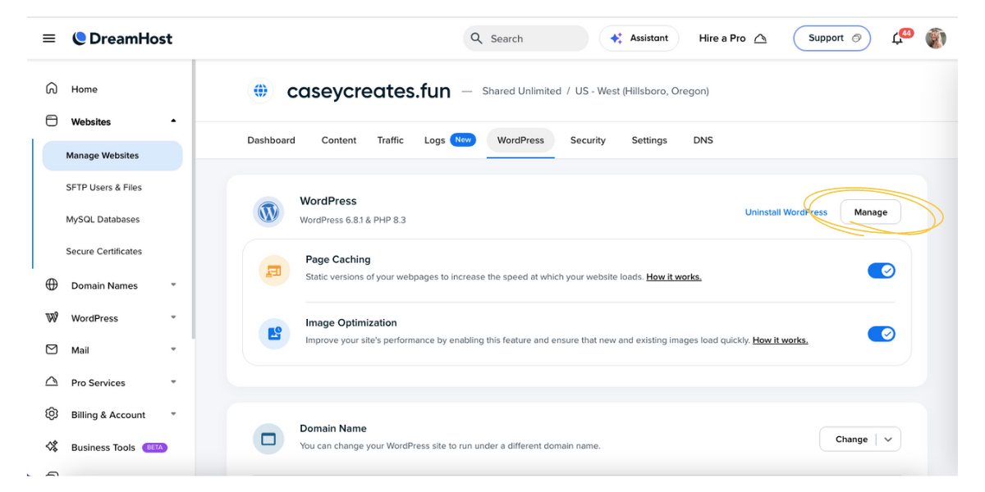This screenshot has height=492, width=985.
Task: Click the Uninstall WordPress link
Action: [786, 212]
